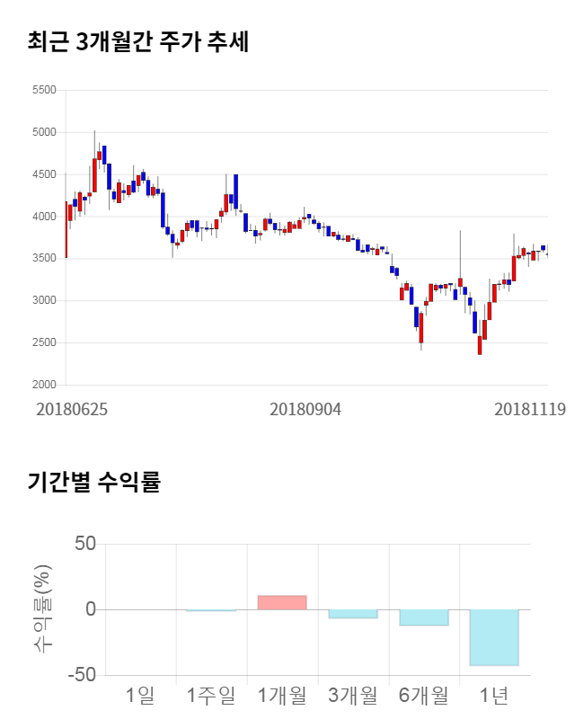Select the blue 3개월 return bar
The height and width of the screenshot is (728, 575).
pyautogui.click(x=353, y=614)
